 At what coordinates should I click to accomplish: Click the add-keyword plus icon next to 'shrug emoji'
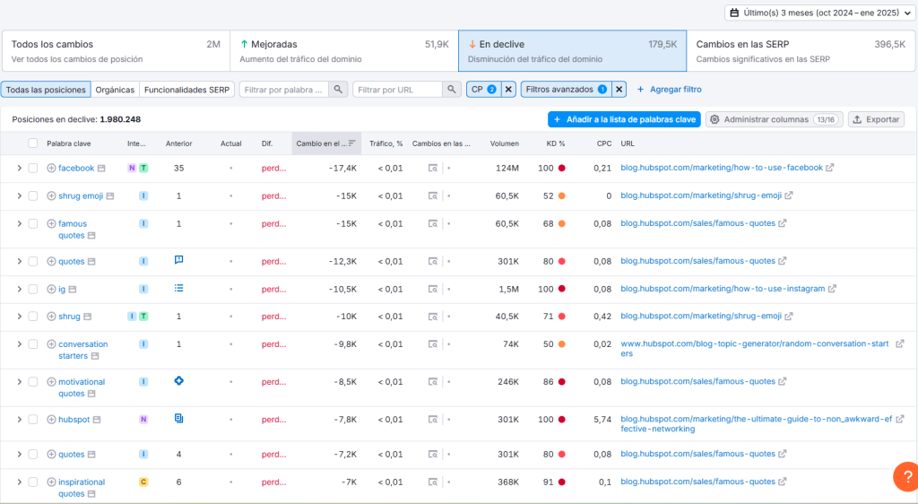(x=51, y=196)
